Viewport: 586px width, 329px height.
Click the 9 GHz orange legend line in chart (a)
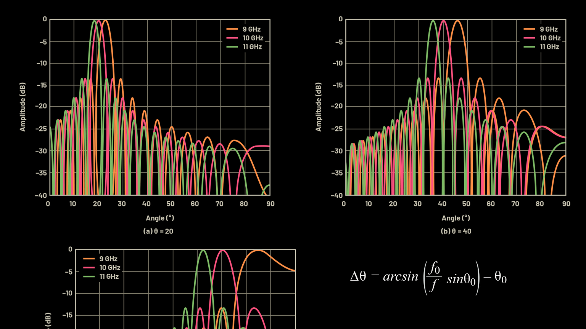tap(232, 29)
